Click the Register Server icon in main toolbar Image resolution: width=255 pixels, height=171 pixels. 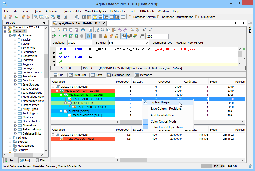click(x=5, y=17)
